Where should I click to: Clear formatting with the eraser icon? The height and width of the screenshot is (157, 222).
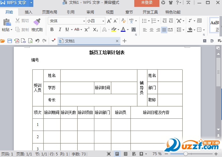coord(124,21)
